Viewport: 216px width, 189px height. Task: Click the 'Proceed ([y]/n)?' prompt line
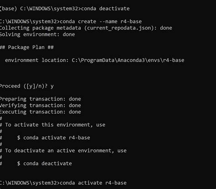27,86
